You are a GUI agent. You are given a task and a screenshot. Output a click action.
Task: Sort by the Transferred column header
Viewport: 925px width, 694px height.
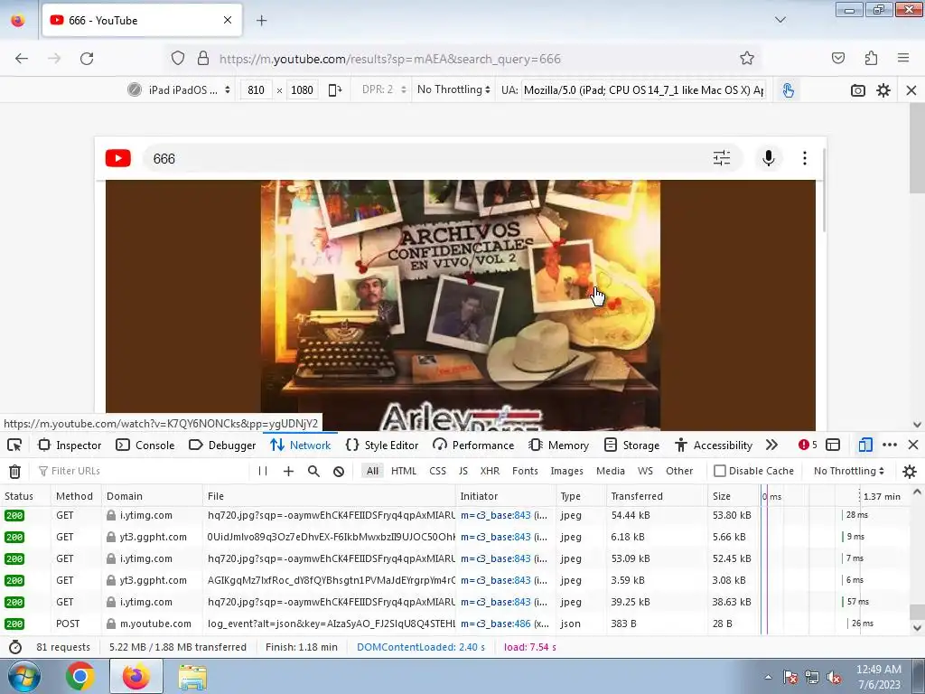657,496
